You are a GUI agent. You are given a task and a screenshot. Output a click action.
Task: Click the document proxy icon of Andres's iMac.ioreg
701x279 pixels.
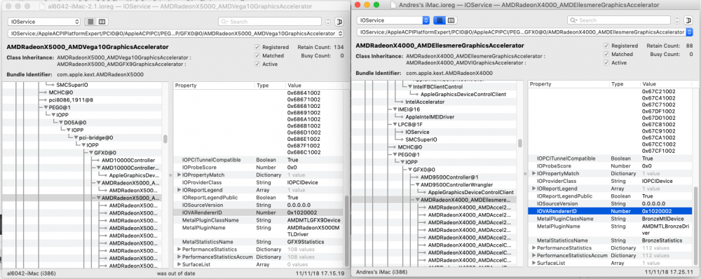pyautogui.click(x=393, y=5)
